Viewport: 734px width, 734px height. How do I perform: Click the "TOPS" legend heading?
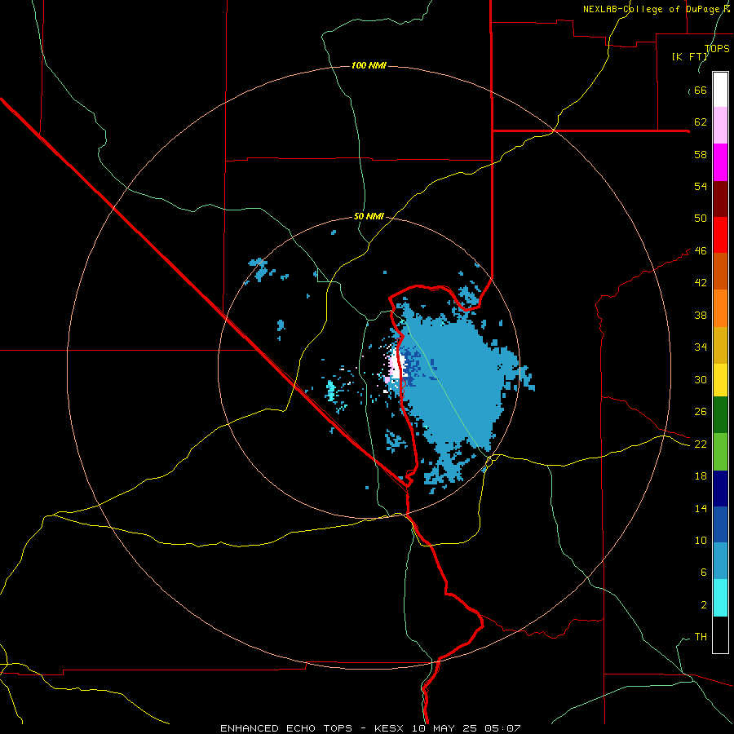tap(717, 49)
